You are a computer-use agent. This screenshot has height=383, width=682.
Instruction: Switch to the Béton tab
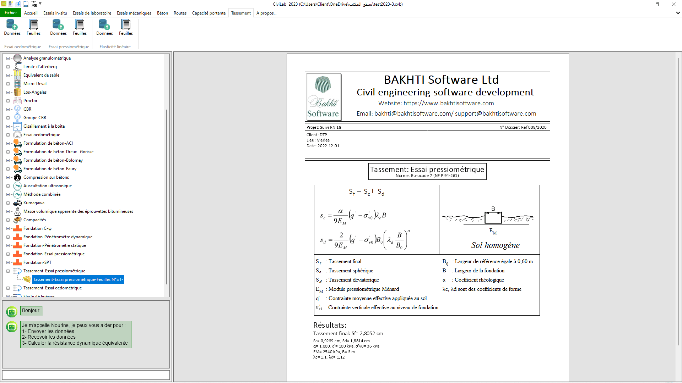[x=162, y=13]
